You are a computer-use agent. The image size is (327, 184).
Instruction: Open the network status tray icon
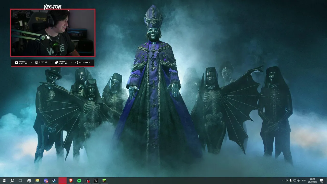(295, 181)
